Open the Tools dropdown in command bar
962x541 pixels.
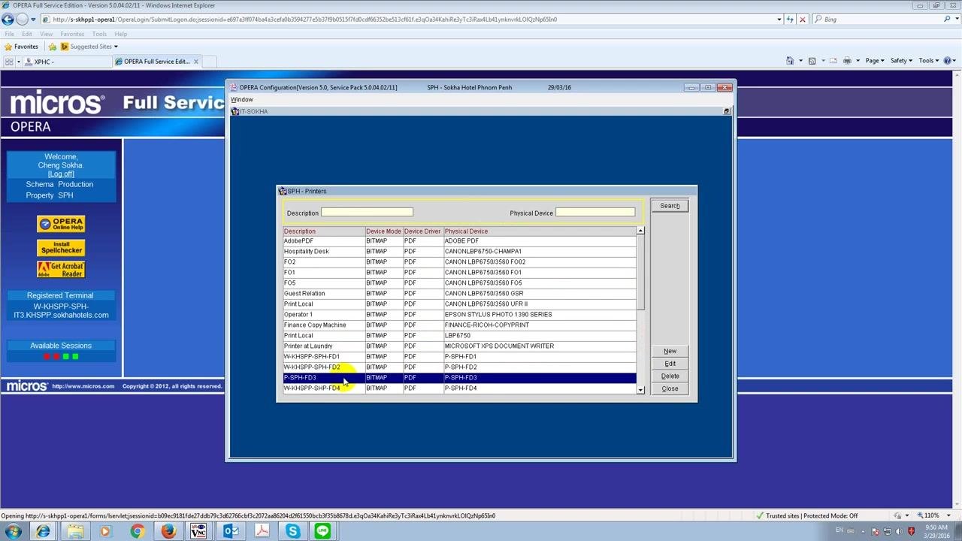pos(927,61)
